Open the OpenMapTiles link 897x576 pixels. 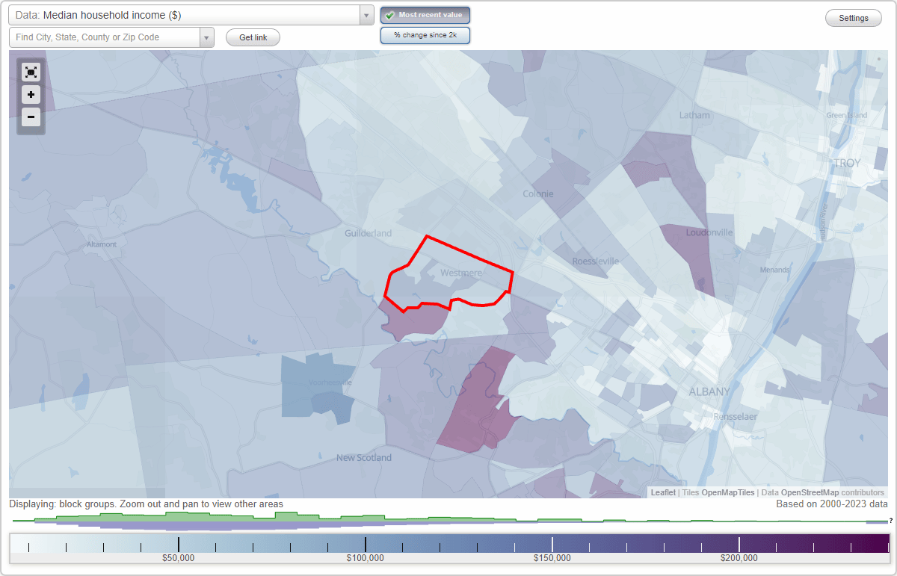728,492
